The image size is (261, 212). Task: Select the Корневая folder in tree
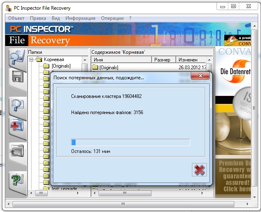click(x=54, y=59)
